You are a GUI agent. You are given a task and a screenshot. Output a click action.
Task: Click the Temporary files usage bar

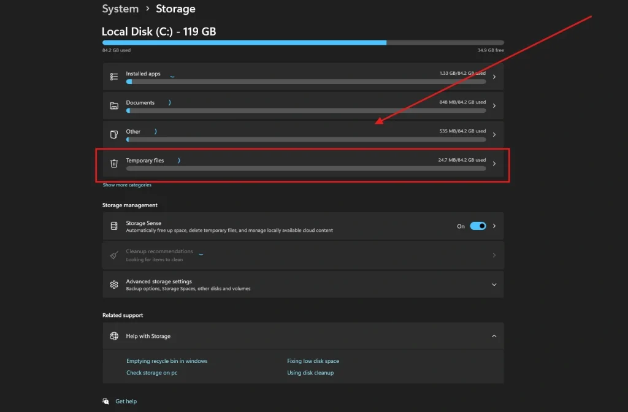[x=306, y=169]
